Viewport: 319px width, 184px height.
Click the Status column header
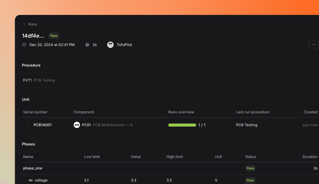click(251, 157)
